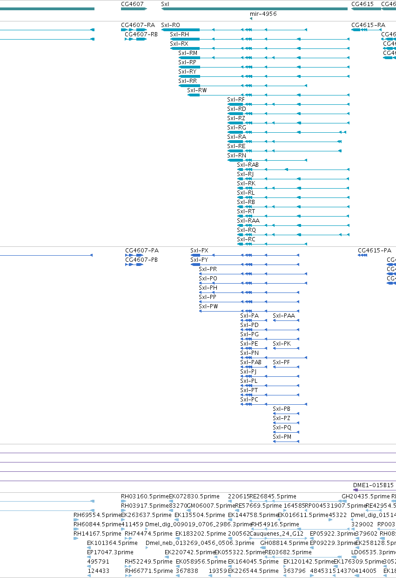Select the GH20435.5prime EST label
The image size is (396, 578).
coord(366,496)
